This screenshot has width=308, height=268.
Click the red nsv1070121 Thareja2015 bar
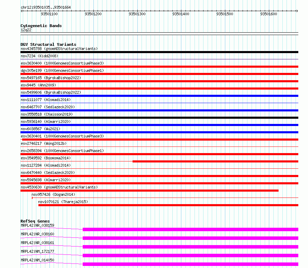click(168, 205)
